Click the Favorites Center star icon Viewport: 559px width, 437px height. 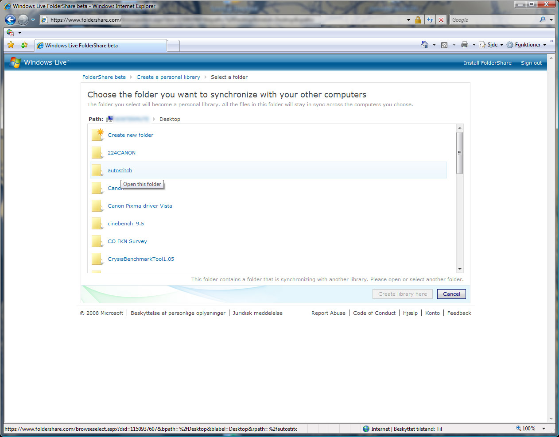pos(11,45)
